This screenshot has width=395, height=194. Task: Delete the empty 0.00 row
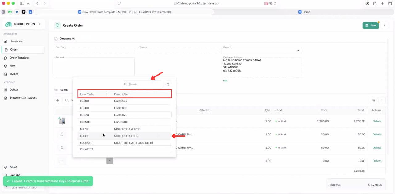pyautogui.click(x=377, y=161)
